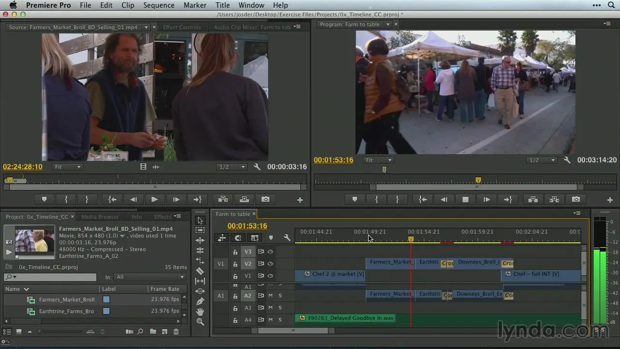The height and width of the screenshot is (349, 620).
Task: Click the Project panel thumbnail size slider
Action: click(x=40, y=332)
